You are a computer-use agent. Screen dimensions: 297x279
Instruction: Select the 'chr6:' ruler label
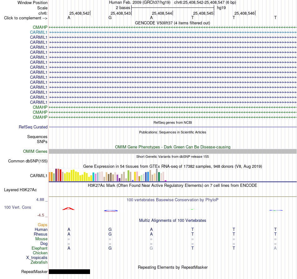pyautogui.click(x=43, y=13)
